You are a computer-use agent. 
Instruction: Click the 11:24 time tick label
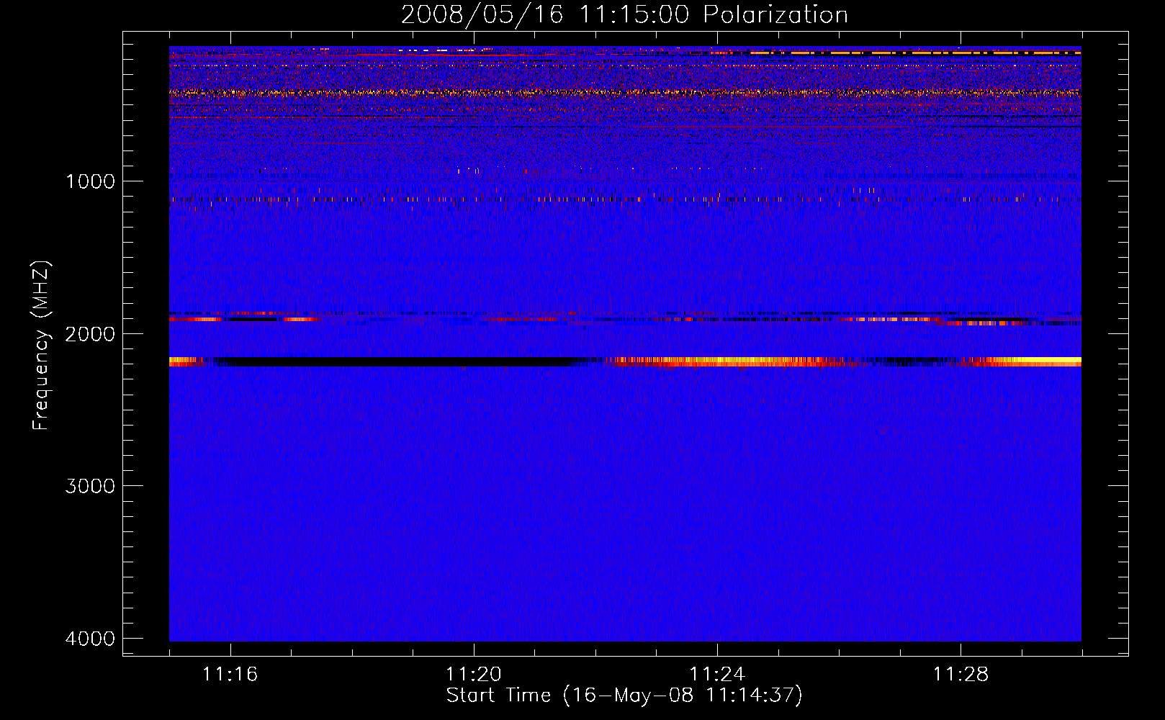717,674
